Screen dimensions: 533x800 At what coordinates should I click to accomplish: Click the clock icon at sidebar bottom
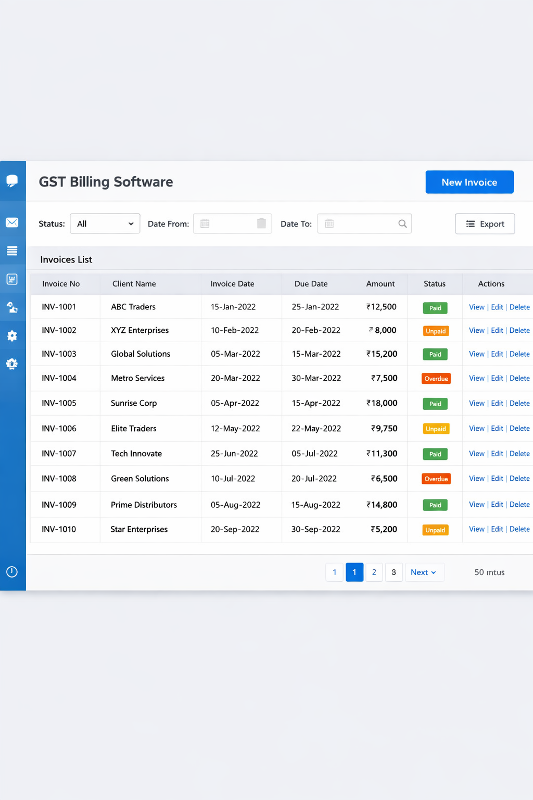(x=12, y=571)
